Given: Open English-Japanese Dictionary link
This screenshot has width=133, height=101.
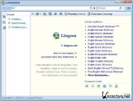Looking at the screenshot, I should tap(101, 44).
